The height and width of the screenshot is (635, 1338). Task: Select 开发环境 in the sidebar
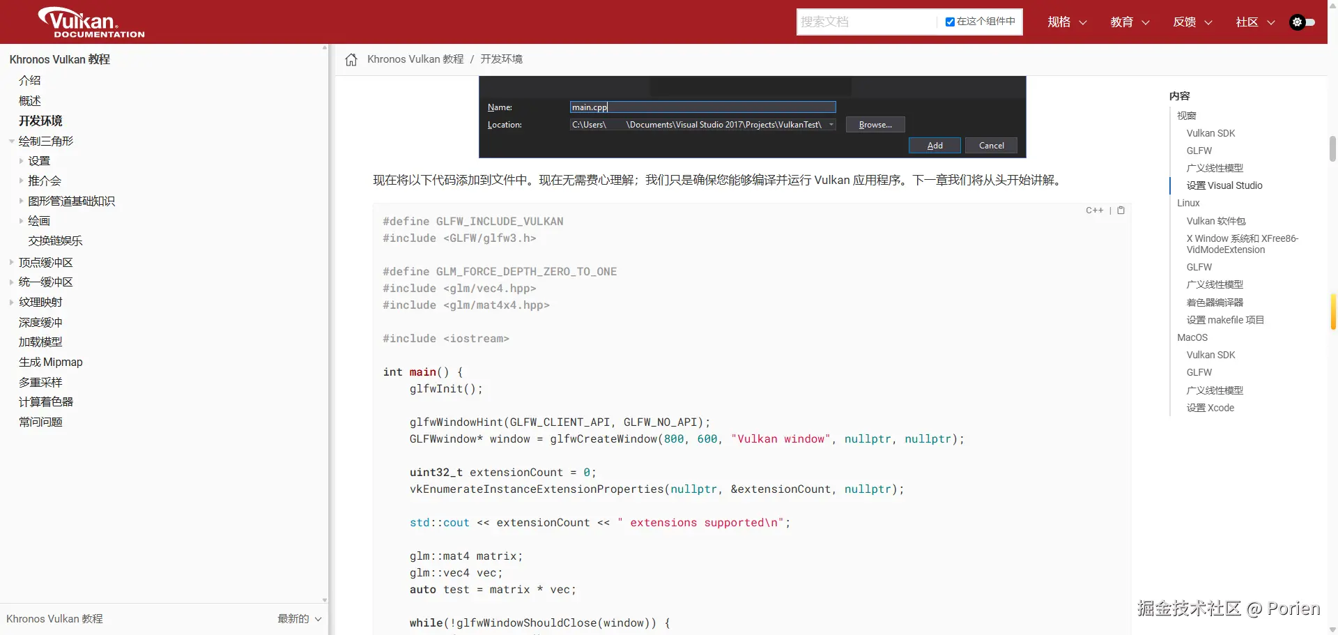40,121
